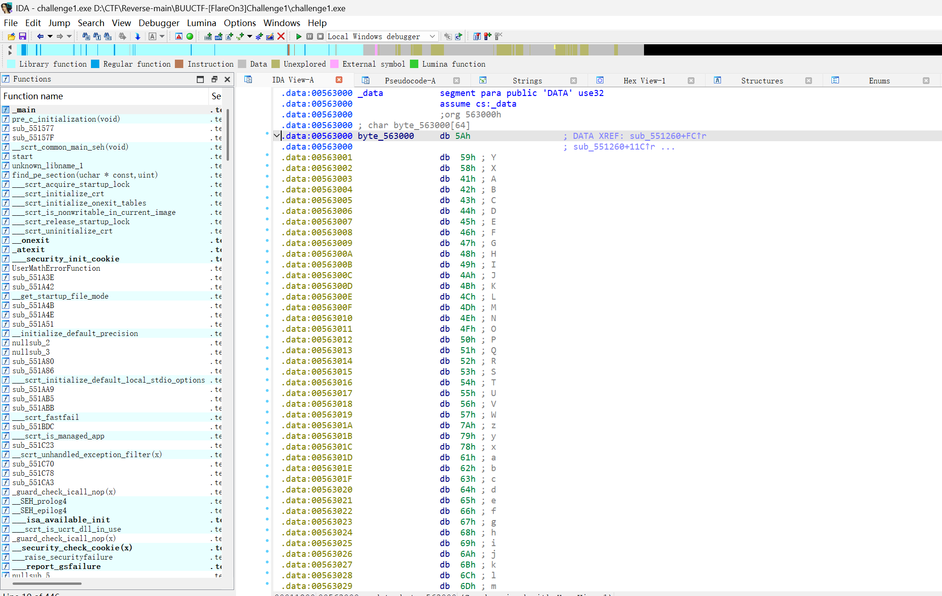Click the Jump back arrow icon
The height and width of the screenshot is (596, 942).
pos(40,36)
